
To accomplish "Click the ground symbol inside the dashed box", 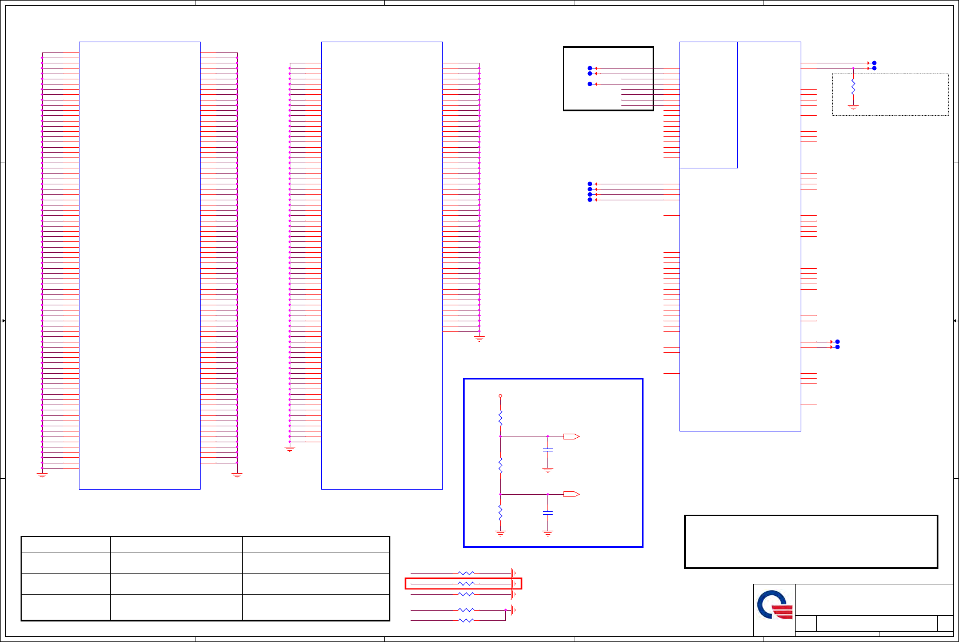I will (x=853, y=107).
